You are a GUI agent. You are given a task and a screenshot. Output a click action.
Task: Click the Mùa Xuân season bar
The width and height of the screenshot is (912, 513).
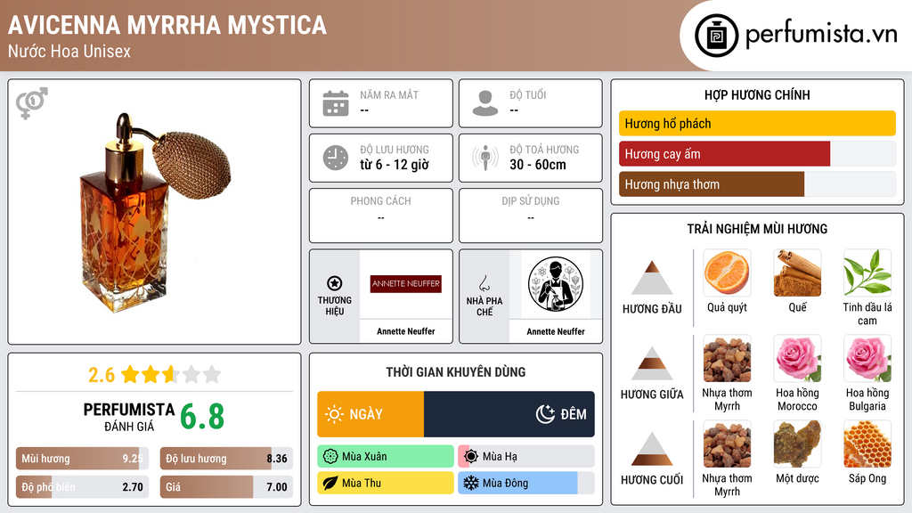point(386,457)
